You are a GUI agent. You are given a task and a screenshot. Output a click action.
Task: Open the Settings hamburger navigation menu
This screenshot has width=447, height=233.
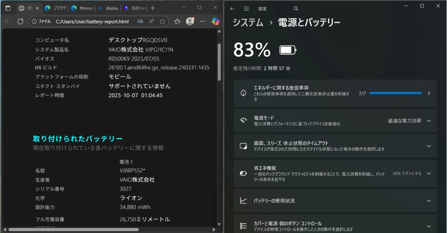(x=246, y=9)
